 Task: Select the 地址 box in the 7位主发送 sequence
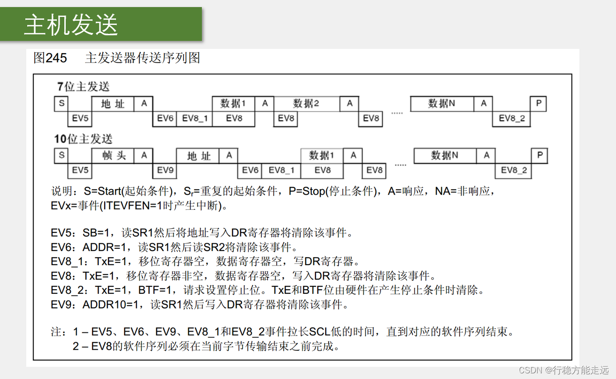point(113,104)
